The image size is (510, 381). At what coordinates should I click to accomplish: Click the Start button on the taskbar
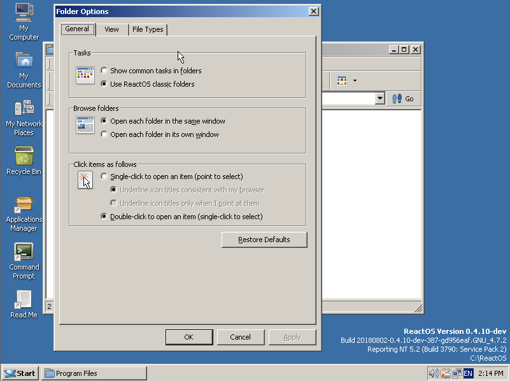tap(20, 373)
